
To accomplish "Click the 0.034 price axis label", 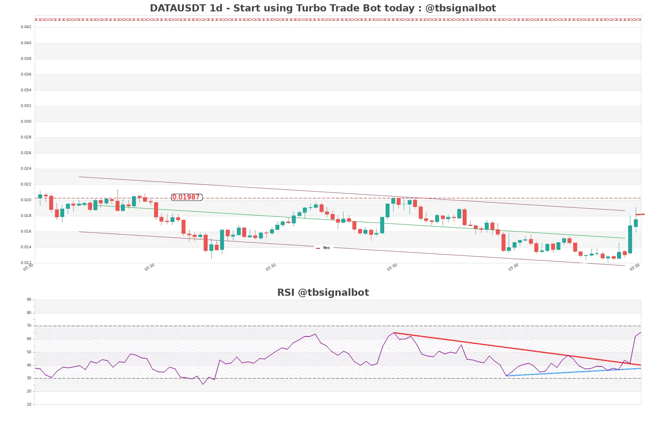I will coord(26,90).
